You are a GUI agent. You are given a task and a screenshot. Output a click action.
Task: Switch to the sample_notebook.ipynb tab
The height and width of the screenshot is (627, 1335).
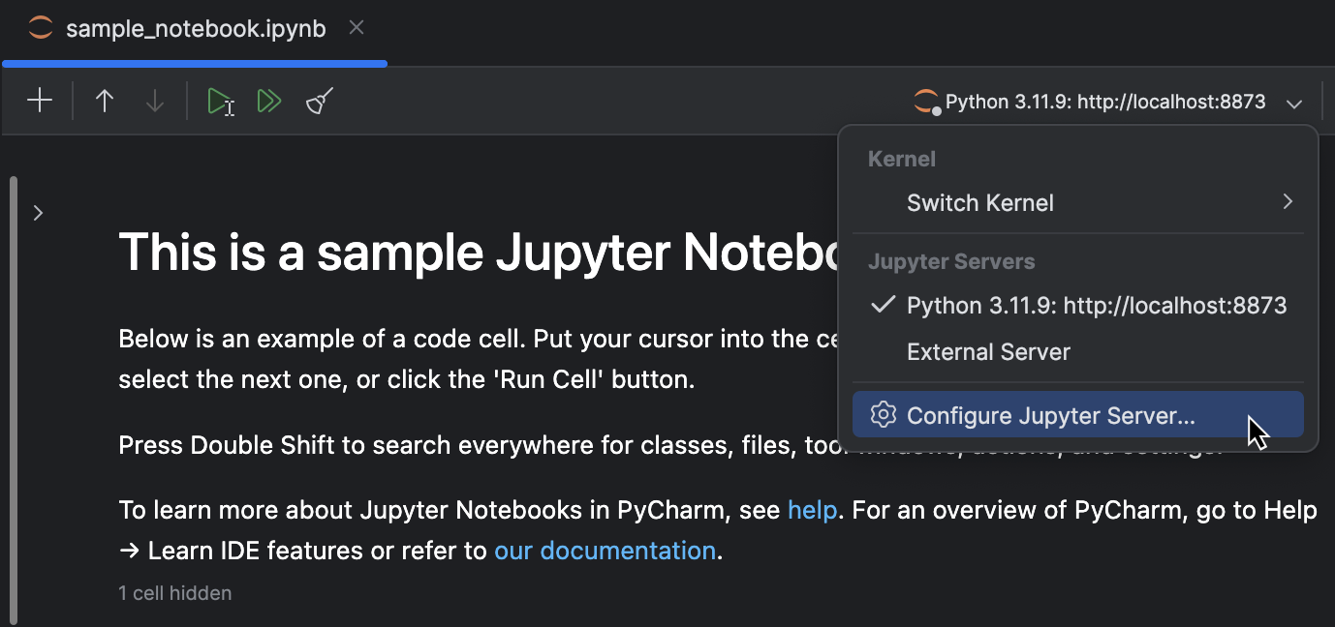(194, 28)
